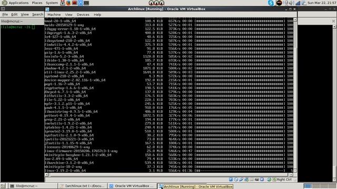Image resolution: width=337 pixels, height=189 pixels.
Task: Click the VM horizontal scrollbar right arrow
Action: tap(291, 175)
